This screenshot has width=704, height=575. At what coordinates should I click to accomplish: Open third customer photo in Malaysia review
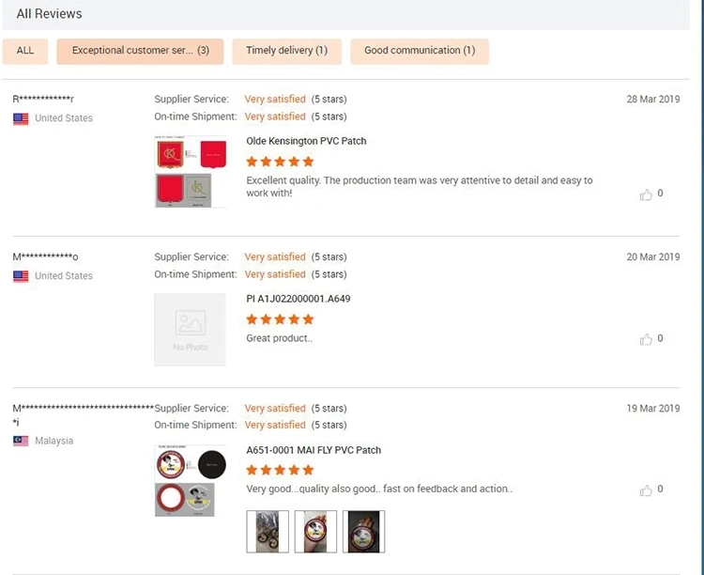363,531
